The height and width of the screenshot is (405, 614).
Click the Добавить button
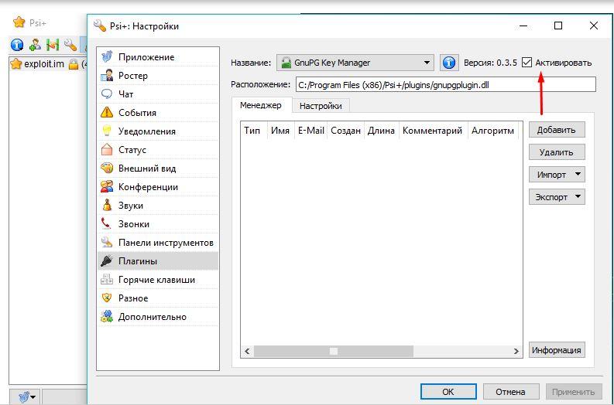[557, 130]
